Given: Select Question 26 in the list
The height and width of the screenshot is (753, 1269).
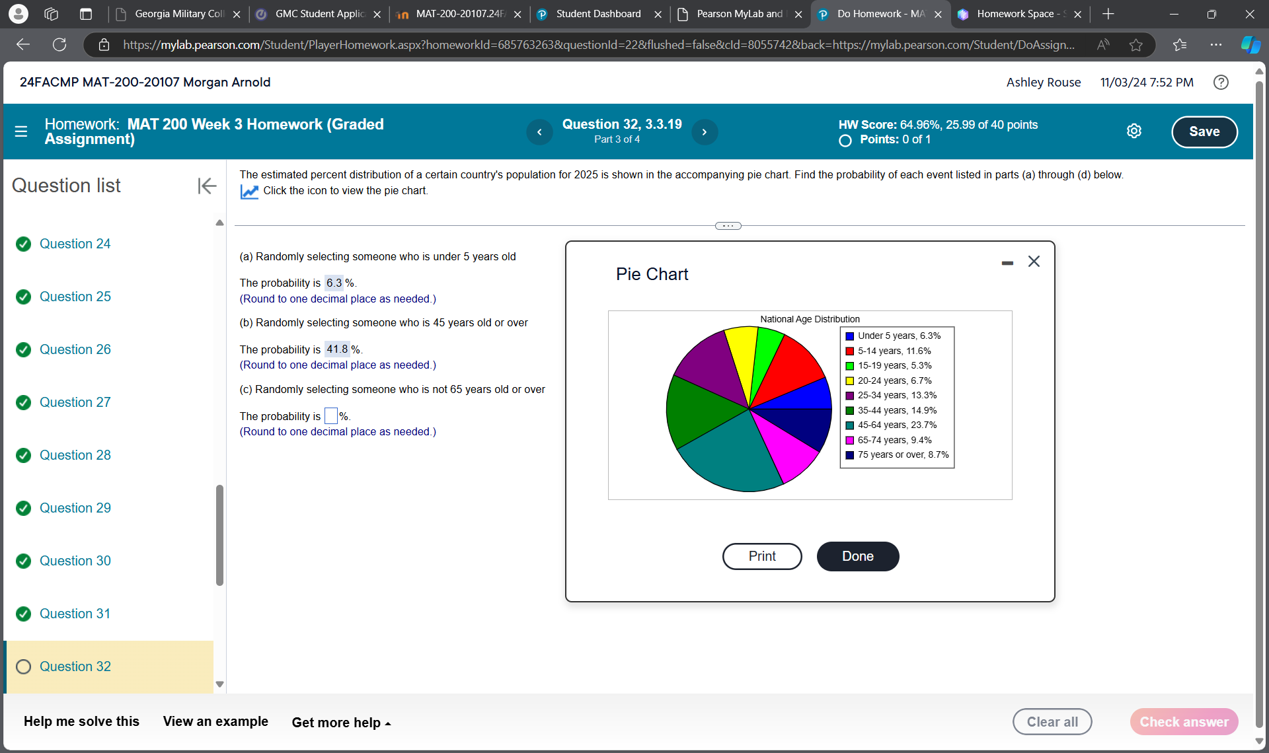Looking at the screenshot, I should (75, 349).
